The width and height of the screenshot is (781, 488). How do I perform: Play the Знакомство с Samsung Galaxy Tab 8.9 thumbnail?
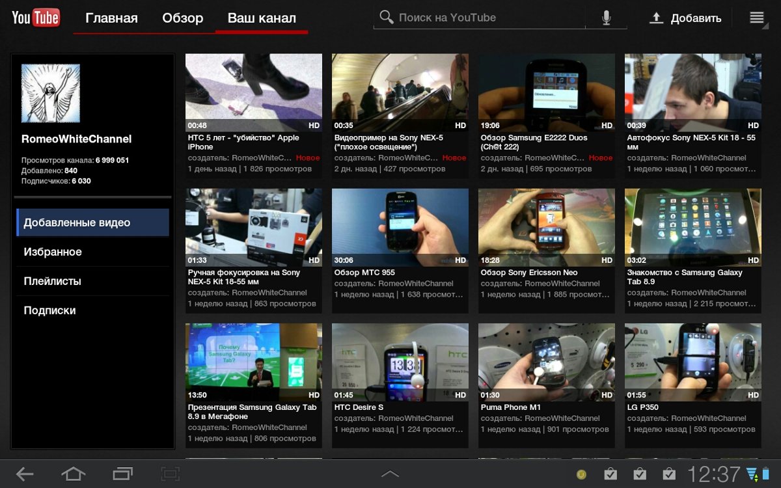(693, 227)
